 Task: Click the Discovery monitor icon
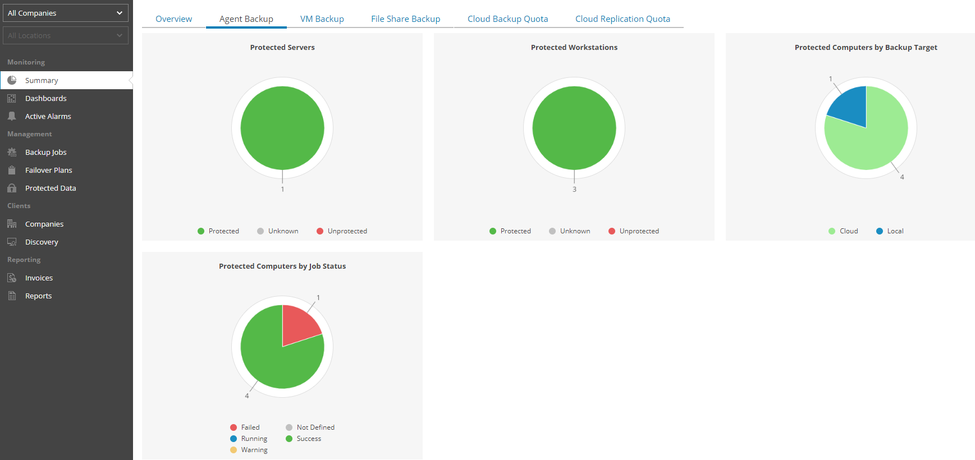(12, 242)
